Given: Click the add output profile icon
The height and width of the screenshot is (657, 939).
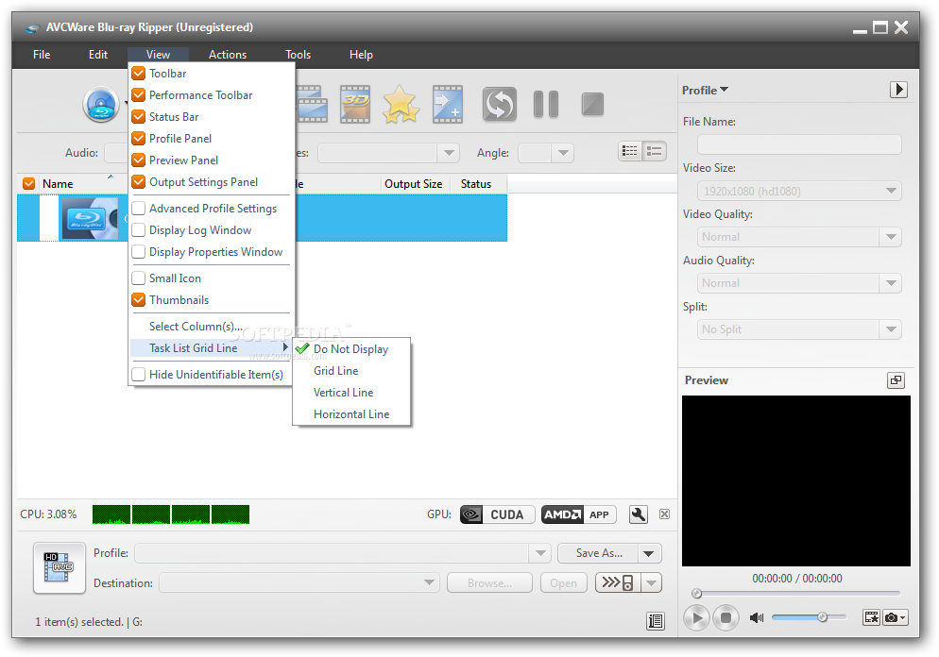Looking at the screenshot, I should click(448, 104).
